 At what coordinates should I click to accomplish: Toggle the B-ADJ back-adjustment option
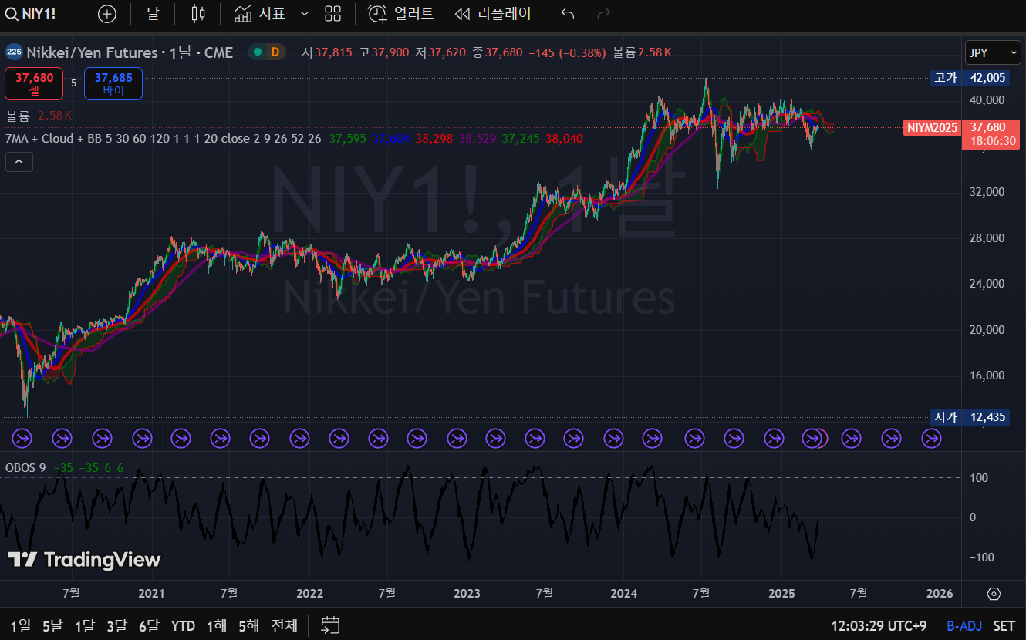[962, 625]
